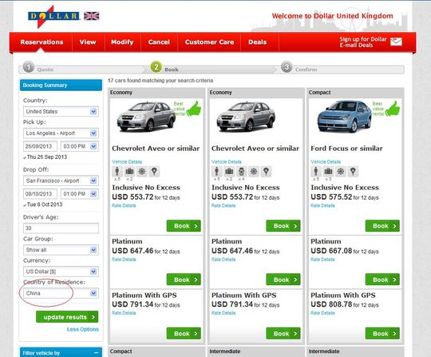Click location pin icon on second Chevrolet Aveo card

point(266,172)
